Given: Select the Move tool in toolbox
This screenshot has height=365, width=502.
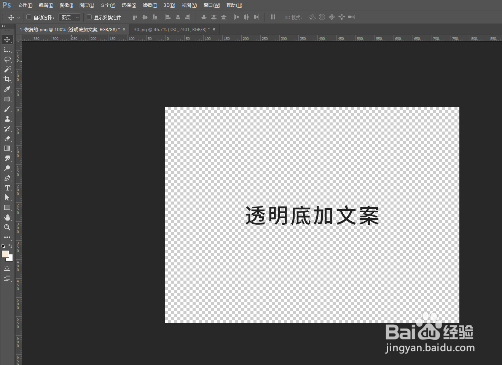Looking at the screenshot, I should [x=7, y=40].
